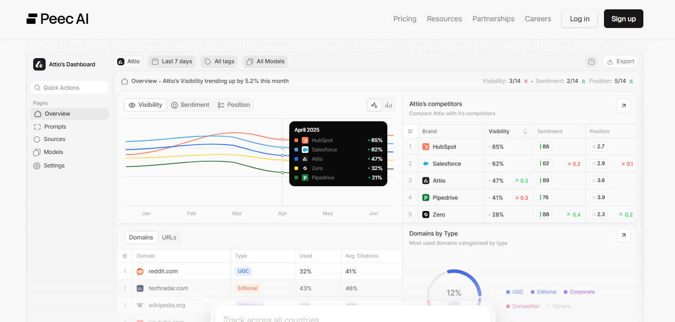
Task: Open Settings from the sidebar
Action: click(x=53, y=165)
